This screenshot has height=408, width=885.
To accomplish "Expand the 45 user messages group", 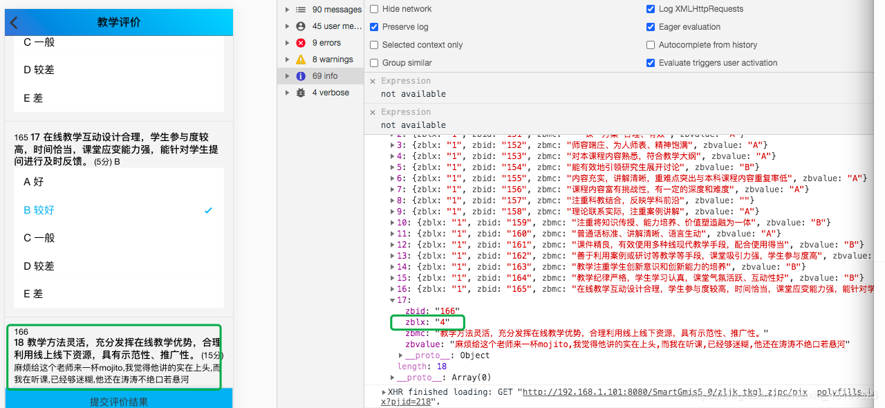I will (287, 26).
